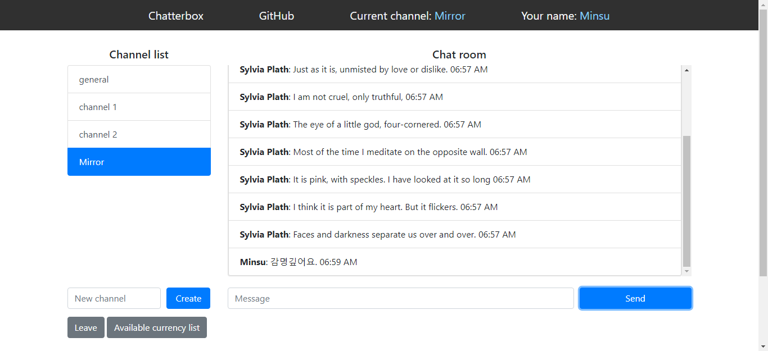The height and width of the screenshot is (351, 768).
Task: Focus the New channel input field
Action: 114,298
